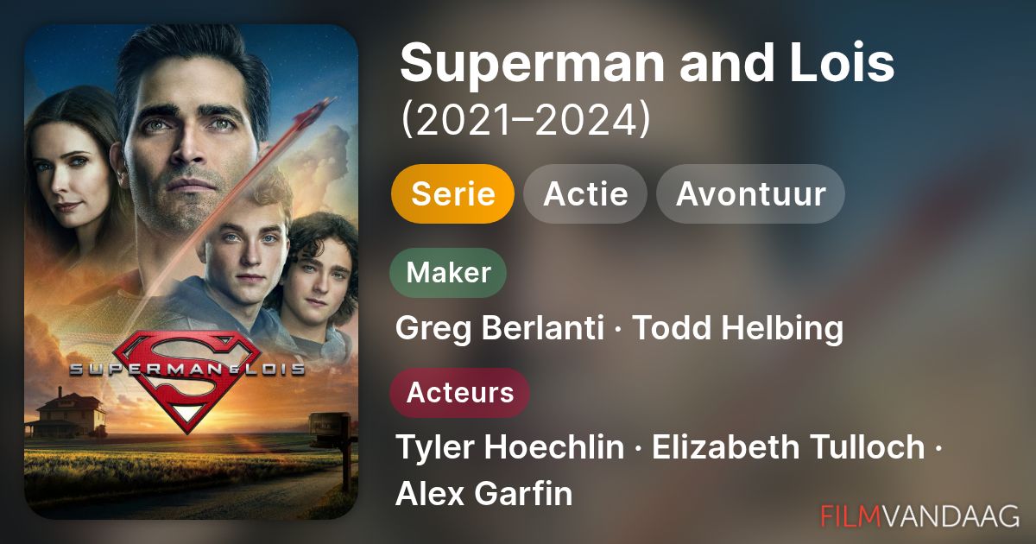1036x544 pixels.
Task: Open Alex Garfin's page
Action: tap(483, 494)
